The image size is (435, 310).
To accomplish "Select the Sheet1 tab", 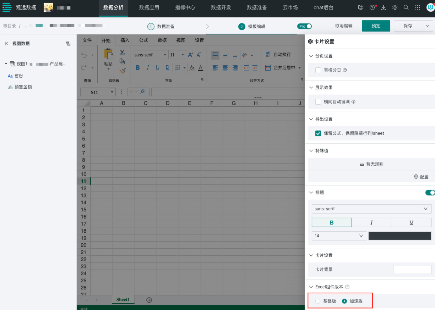I will 123,300.
